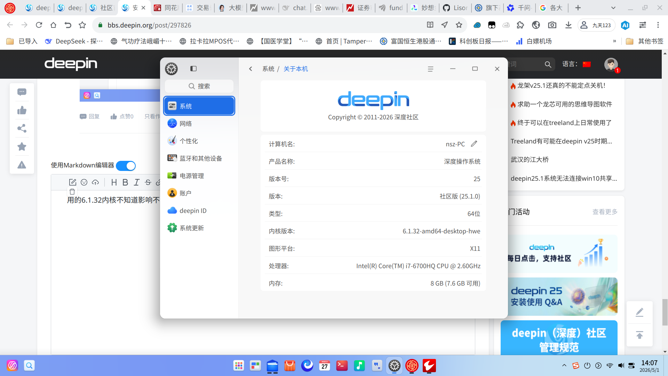
Task: Open the user avatar menu
Action: click(611, 64)
